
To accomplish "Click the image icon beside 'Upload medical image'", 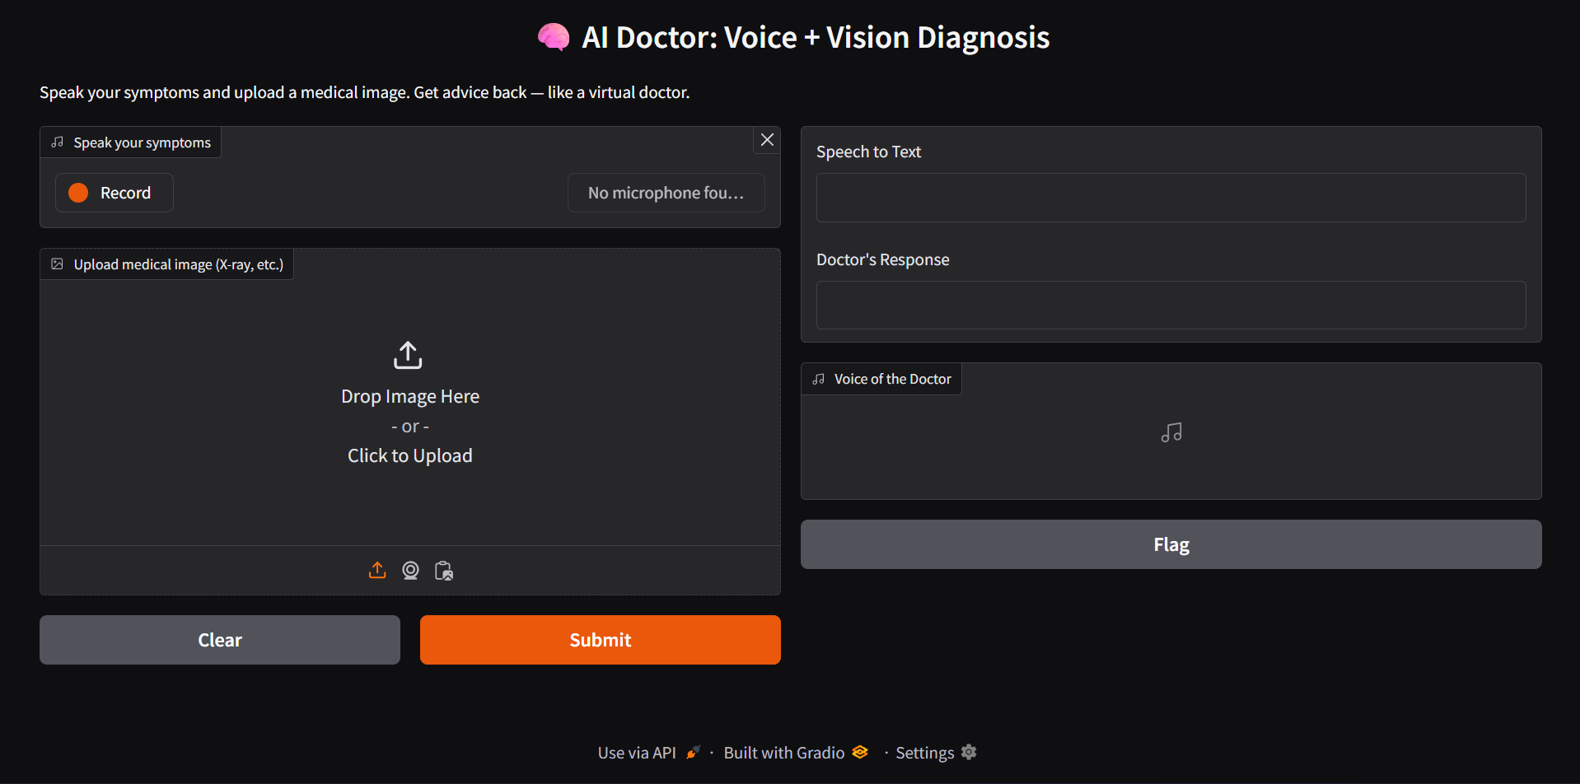I will (58, 264).
